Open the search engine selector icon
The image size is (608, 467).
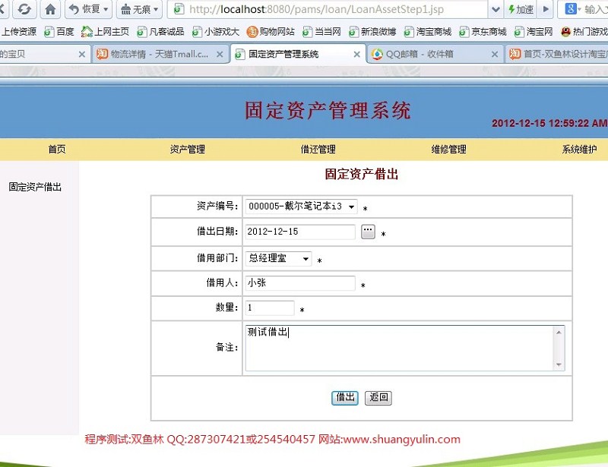(x=573, y=9)
